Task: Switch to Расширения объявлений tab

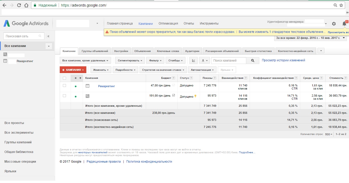Action: pyautogui.click(x=222, y=51)
